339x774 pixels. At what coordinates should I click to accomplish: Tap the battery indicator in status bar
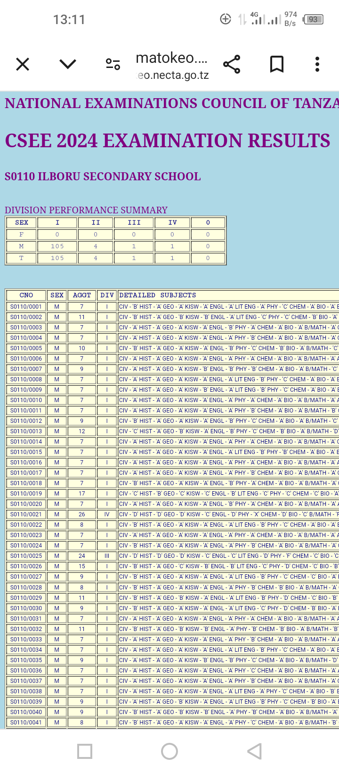[x=314, y=19]
